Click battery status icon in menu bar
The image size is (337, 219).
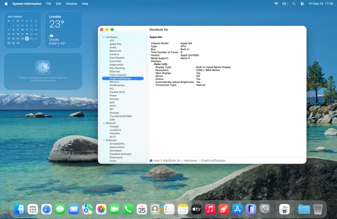click(x=285, y=4)
